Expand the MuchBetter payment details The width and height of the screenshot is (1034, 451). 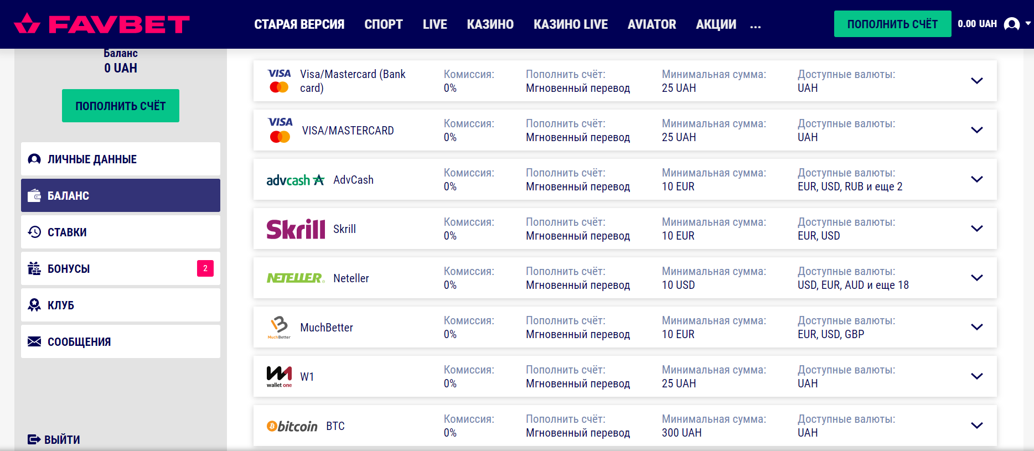[x=977, y=327]
